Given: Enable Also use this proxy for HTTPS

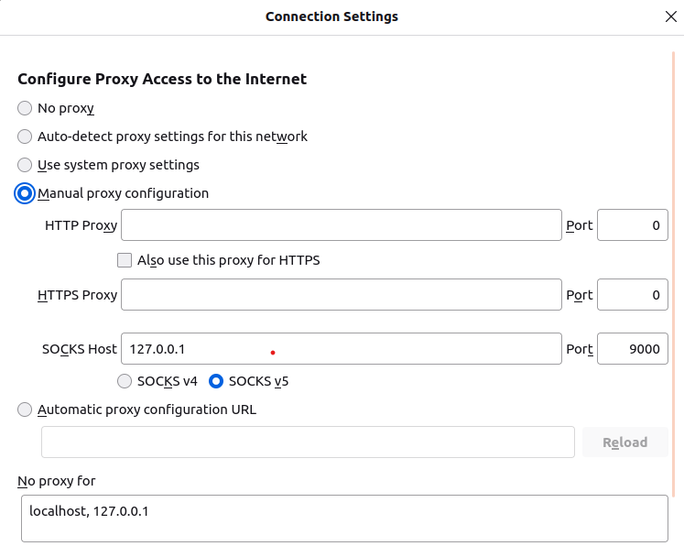Looking at the screenshot, I should [x=125, y=260].
